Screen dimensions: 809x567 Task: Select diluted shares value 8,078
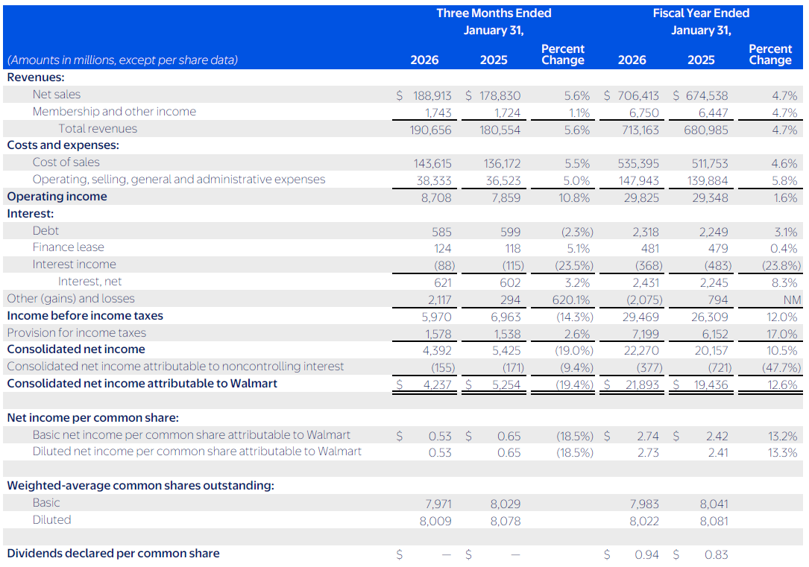click(x=505, y=521)
